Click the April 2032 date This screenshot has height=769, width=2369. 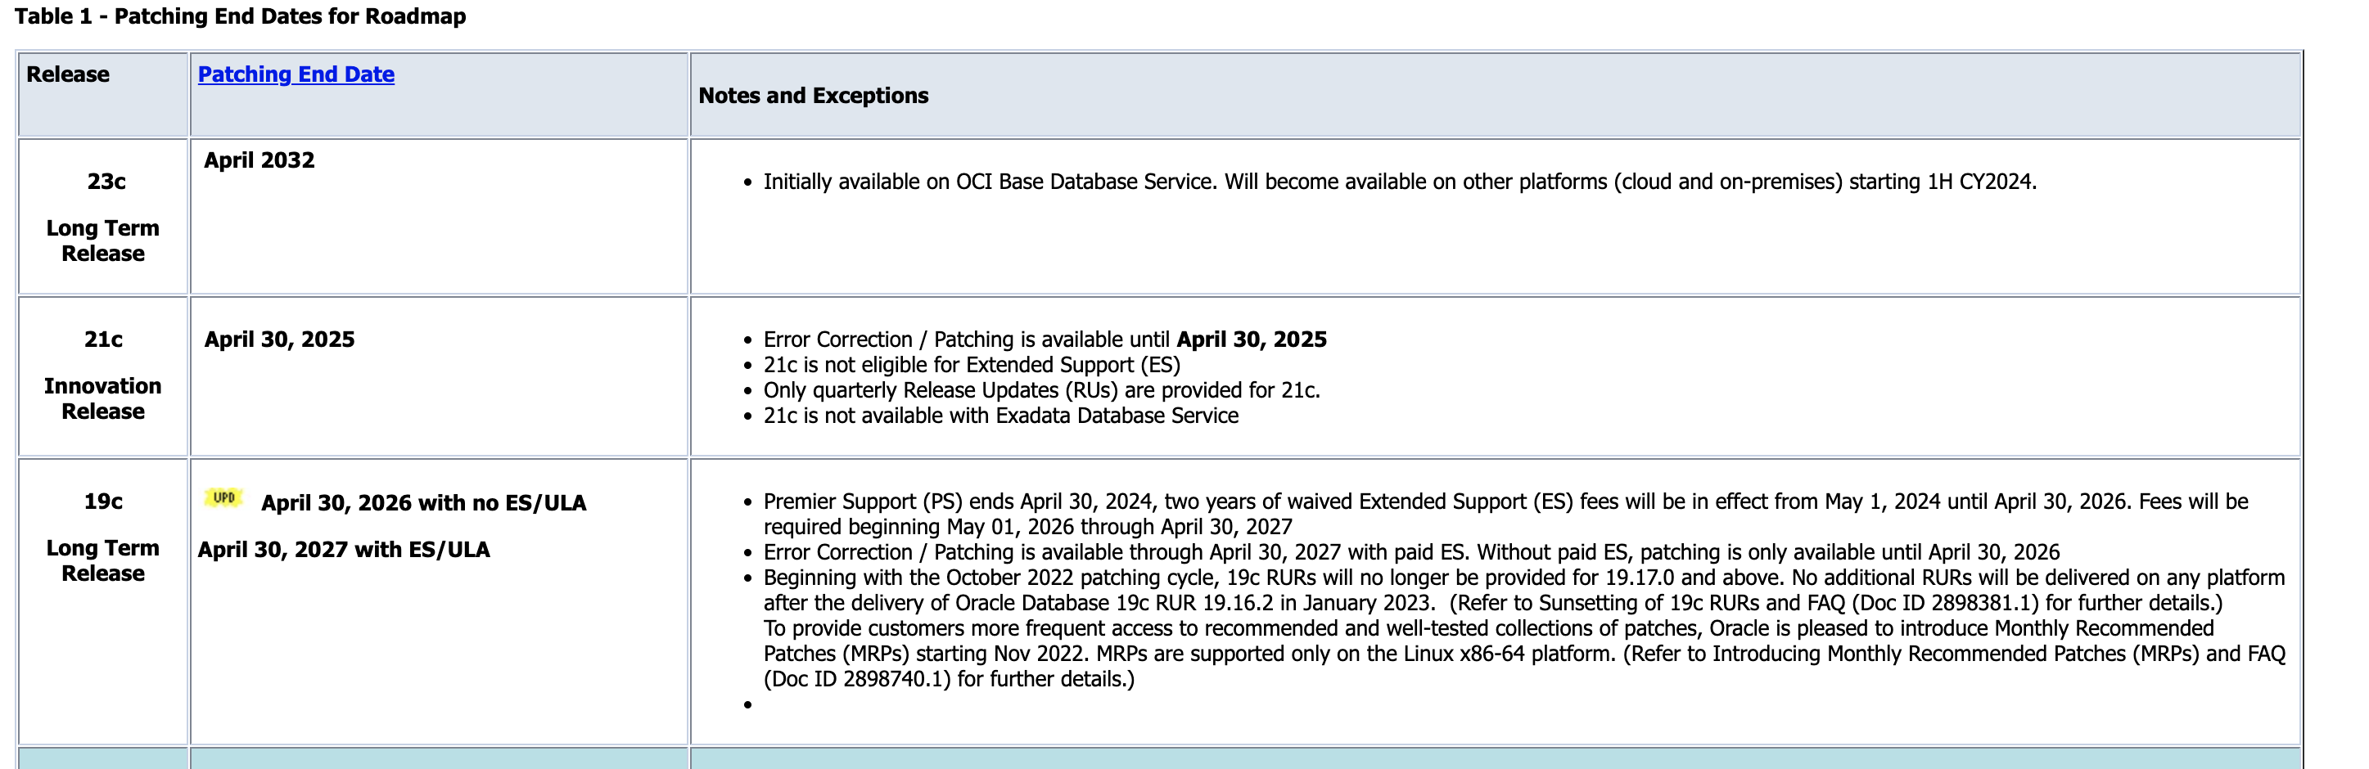[259, 160]
